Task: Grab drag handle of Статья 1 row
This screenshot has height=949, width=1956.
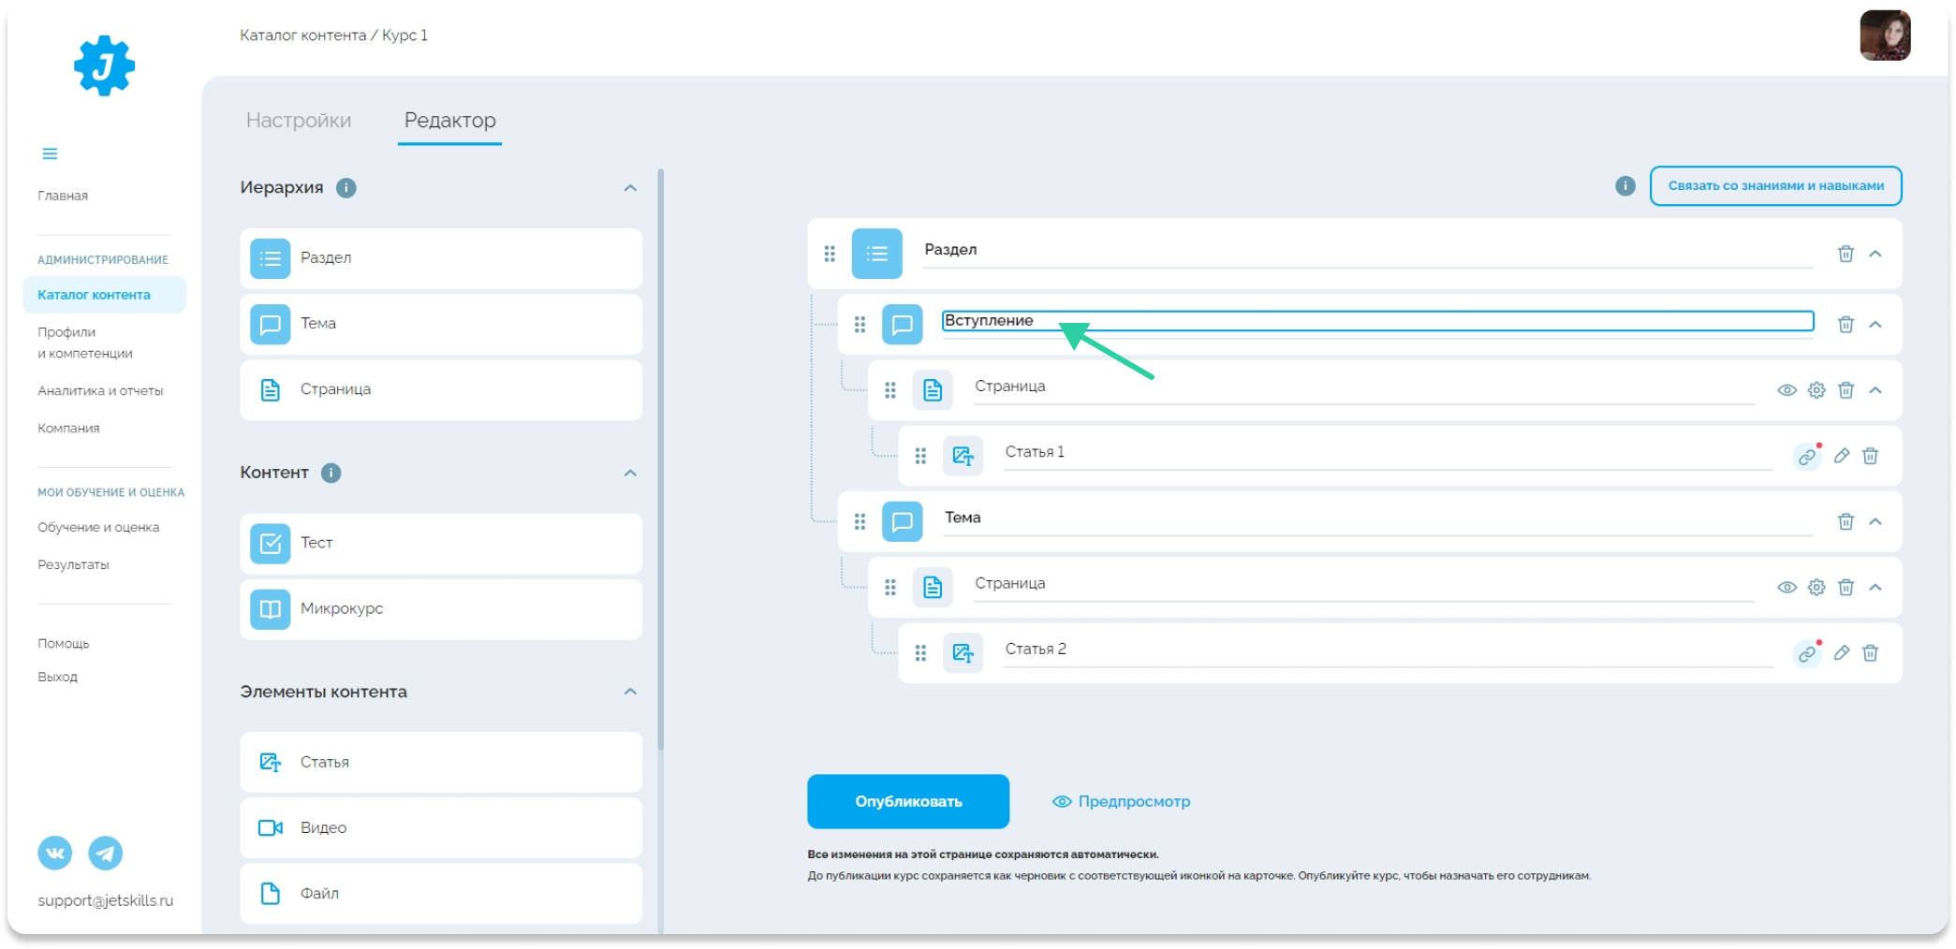Action: pos(920,456)
